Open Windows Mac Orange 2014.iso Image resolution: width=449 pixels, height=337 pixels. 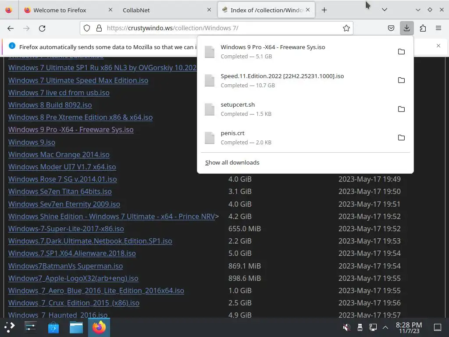(x=59, y=154)
